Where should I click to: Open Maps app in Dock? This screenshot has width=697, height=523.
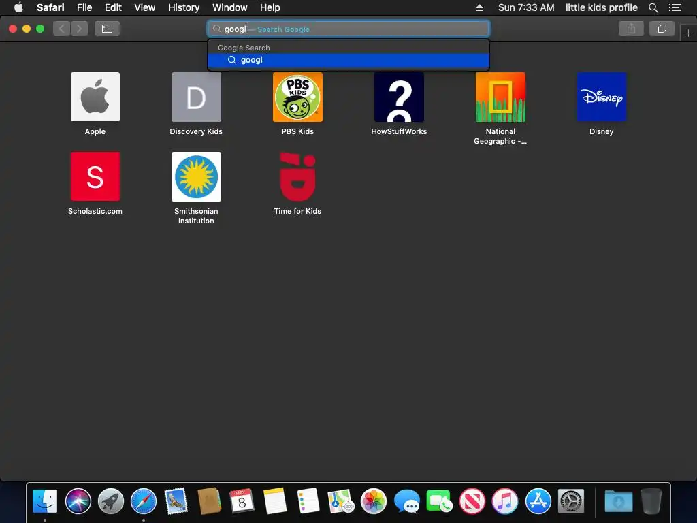pyautogui.click(x=340, y=501)
